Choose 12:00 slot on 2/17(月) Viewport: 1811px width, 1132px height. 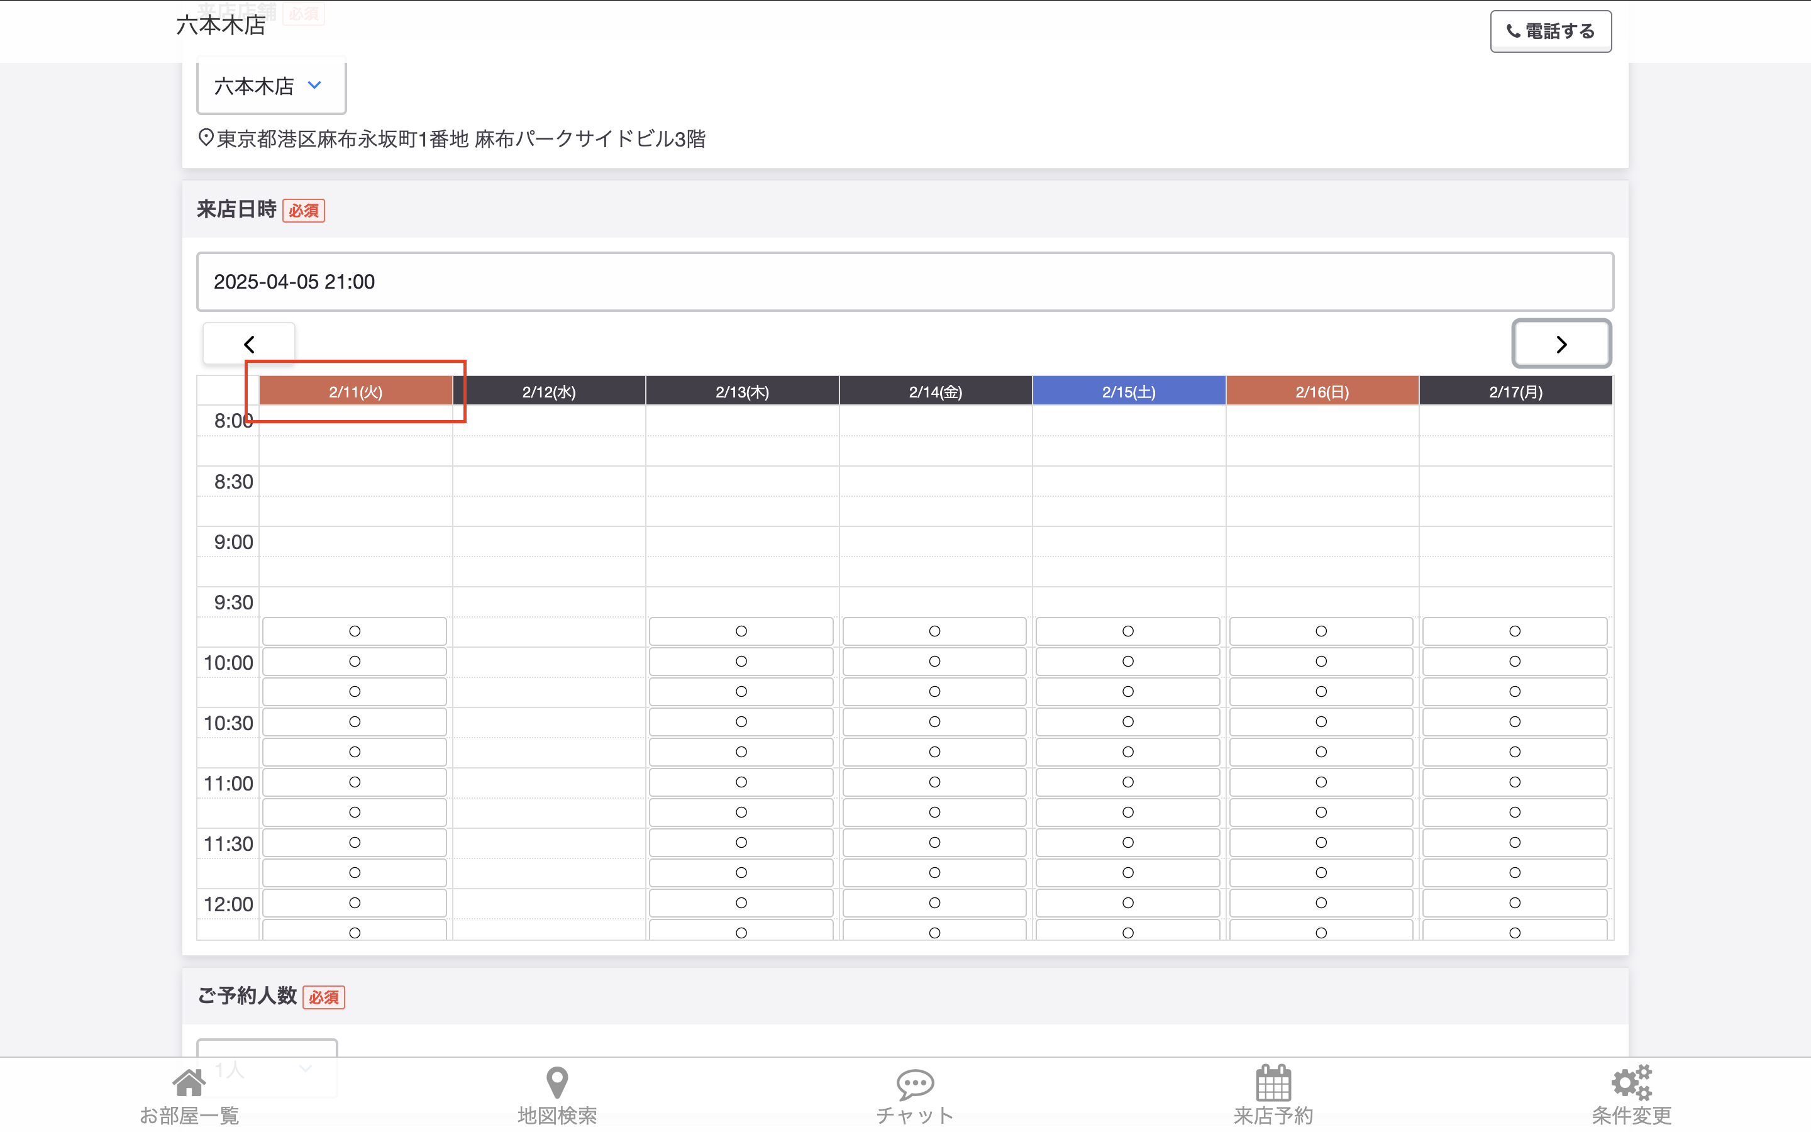click(1515, 903)
